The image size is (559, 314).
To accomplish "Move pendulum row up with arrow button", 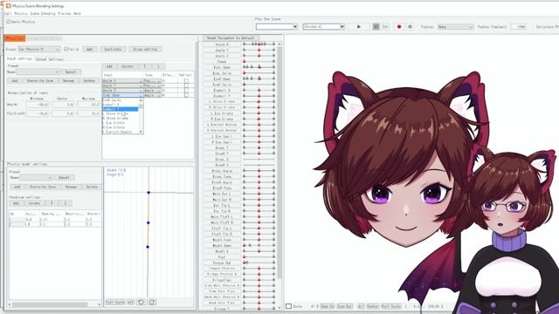I will [x=52, y=203].
